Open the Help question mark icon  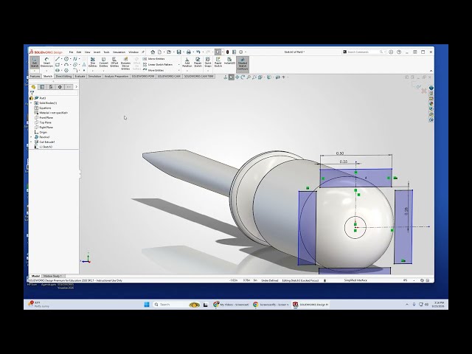pos(399,52)
